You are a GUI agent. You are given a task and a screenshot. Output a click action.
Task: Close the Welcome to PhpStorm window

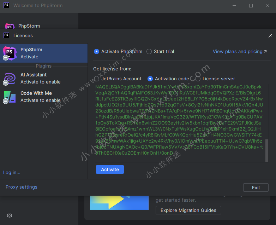coord(268,6)
